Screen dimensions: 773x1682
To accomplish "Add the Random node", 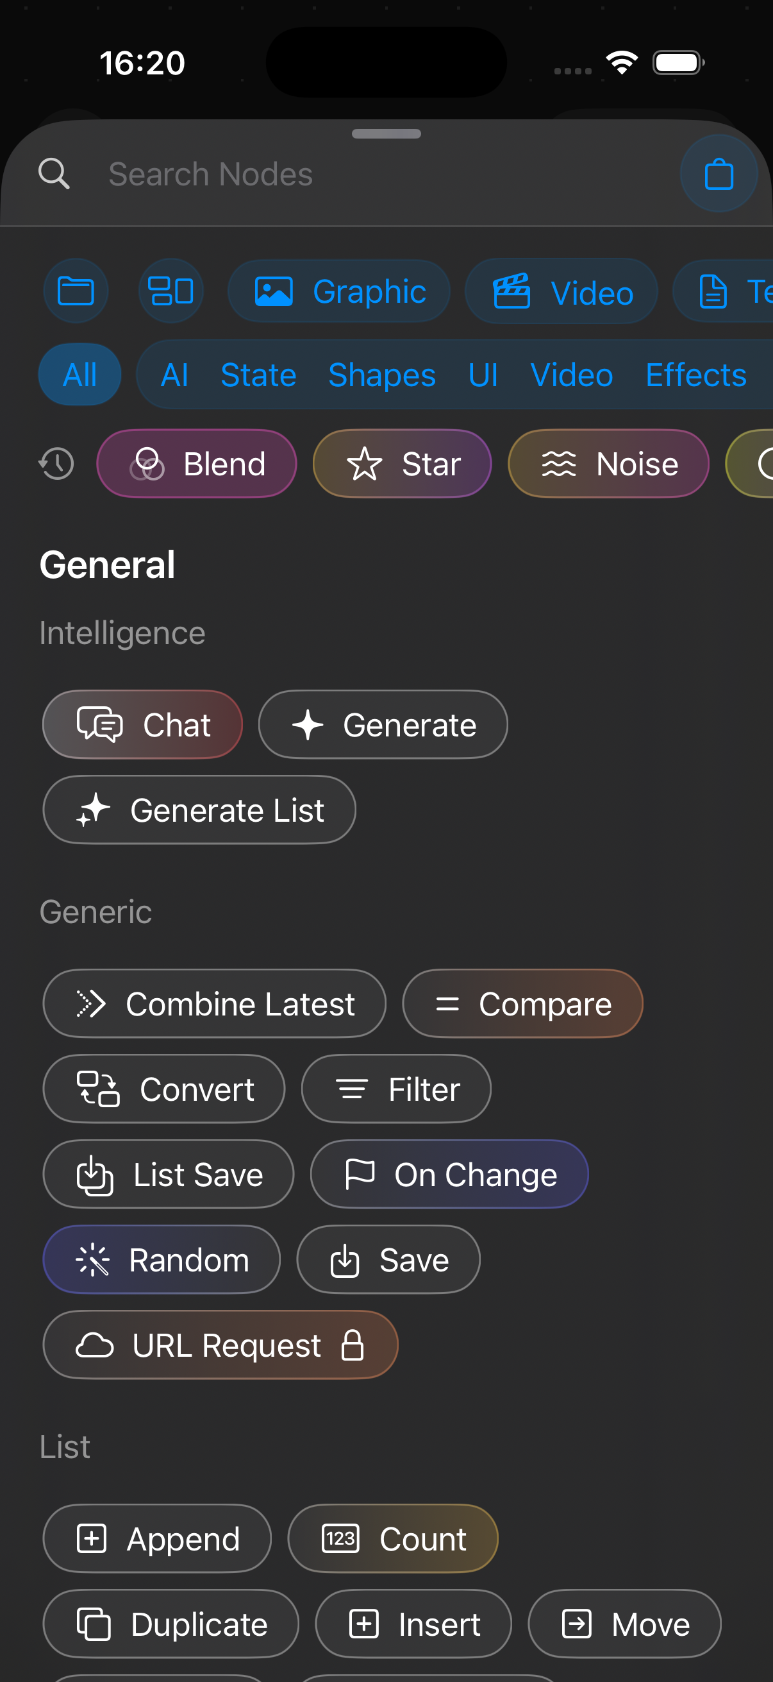I will click(162, 1259).
